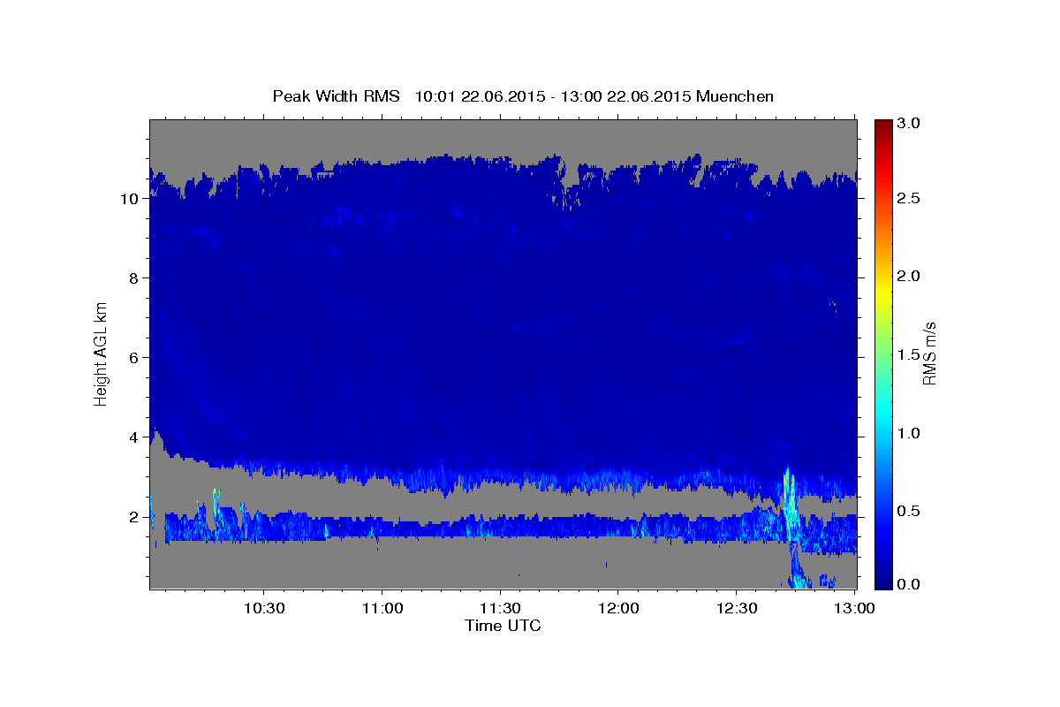Click the dark red top of colorbar
The image size is (1060, 707).
(x=883, y=125)
